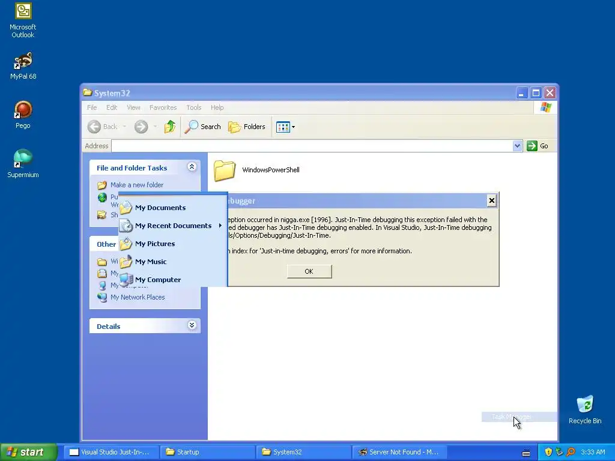Open My Documents in the popup menu

click(x=173, y=208)
